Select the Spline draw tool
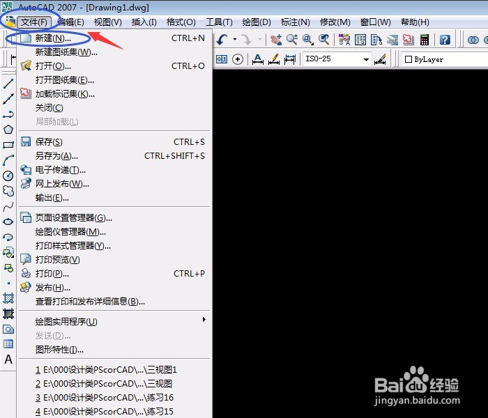The height and width of the screenshot is (418, 488). 8,206
